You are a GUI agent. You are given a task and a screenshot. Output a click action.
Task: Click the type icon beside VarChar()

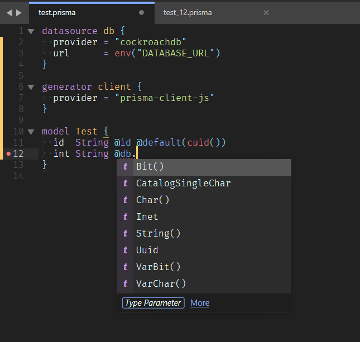tap(126, 284)
